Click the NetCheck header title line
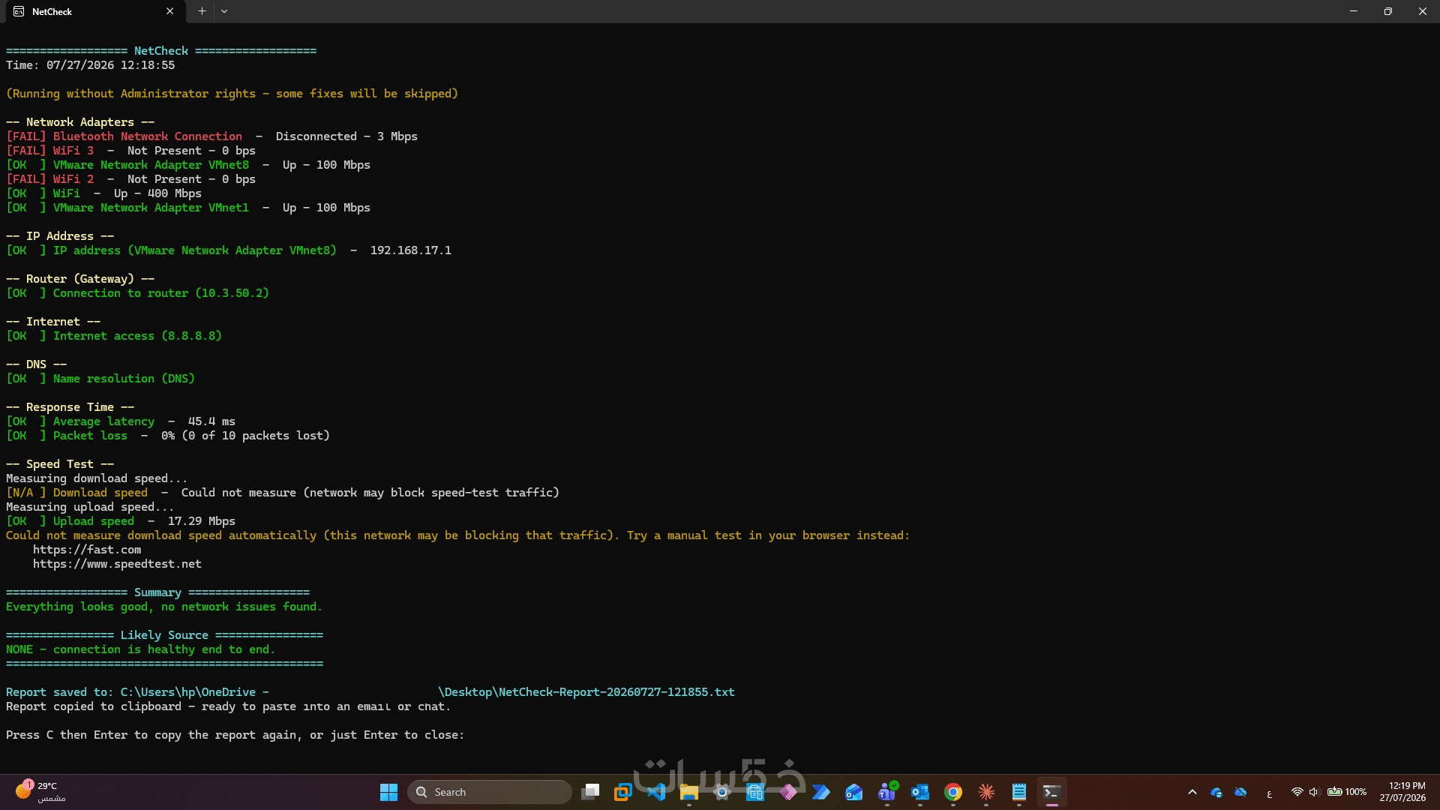1440x810 pixels. click(x=161, y=51)
